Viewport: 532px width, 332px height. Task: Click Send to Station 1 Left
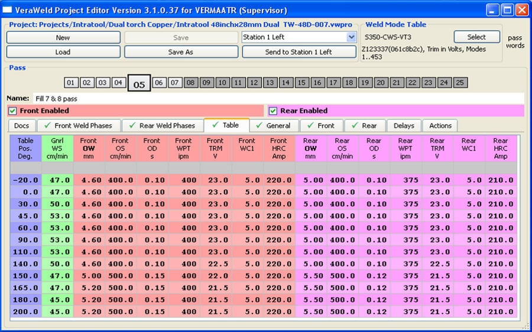(299, 52)
